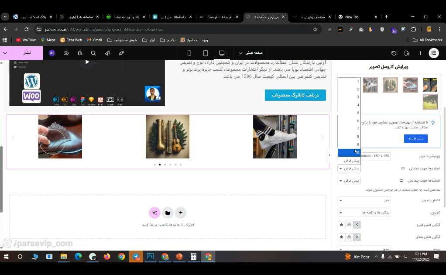
Task: Select the chevron preview for previous arrow icon
Action: (x=357, y=225)
